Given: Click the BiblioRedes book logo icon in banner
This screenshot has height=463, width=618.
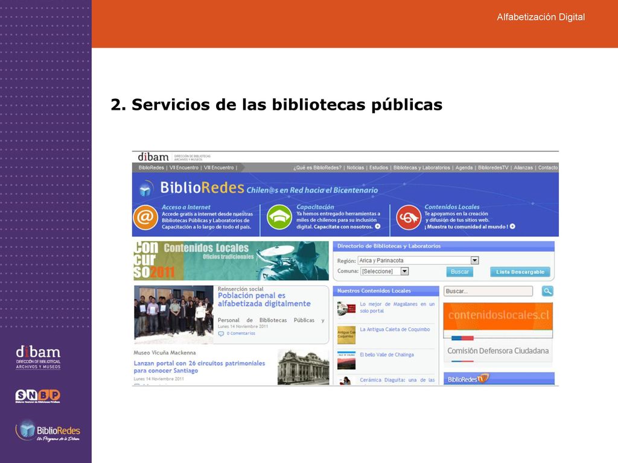Looking at the screenshot, I should (x=146, y=189).
